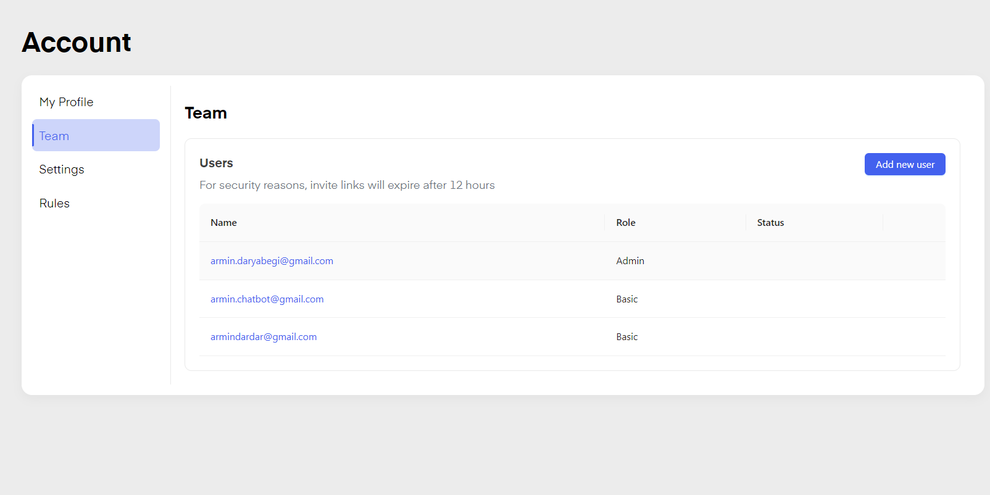
Task: Click the invite link expiry notice
Action: click(347, 185)
